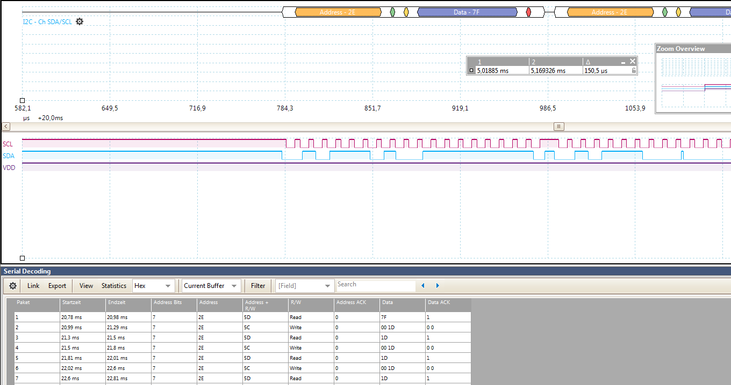Click time axis label 986,5
The width and height of the screenshot is (731, 385).
(548, 108)
